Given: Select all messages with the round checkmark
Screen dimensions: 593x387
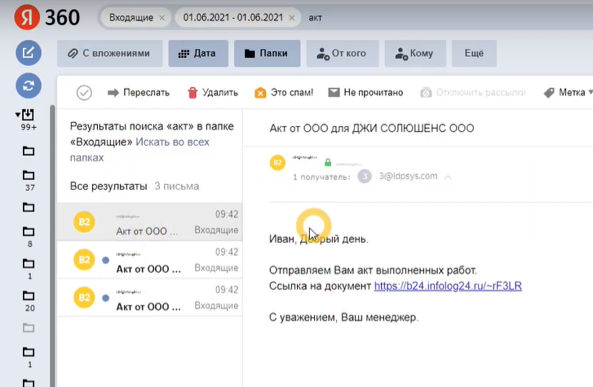Looking at the screenshot, I should 84,93.
